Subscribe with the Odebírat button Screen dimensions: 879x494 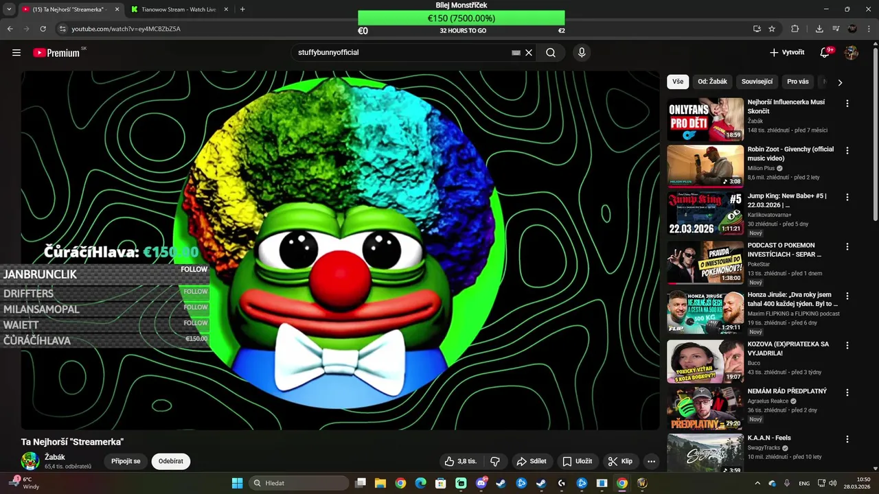click(171, 462)
